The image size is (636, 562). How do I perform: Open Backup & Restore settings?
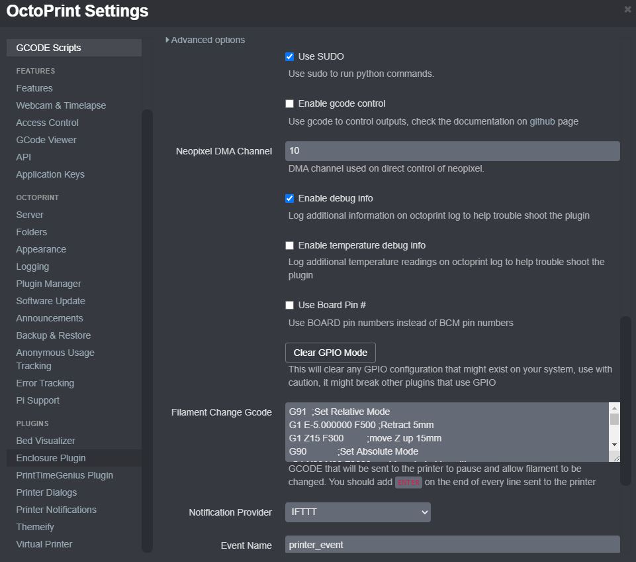pos(54,335)
